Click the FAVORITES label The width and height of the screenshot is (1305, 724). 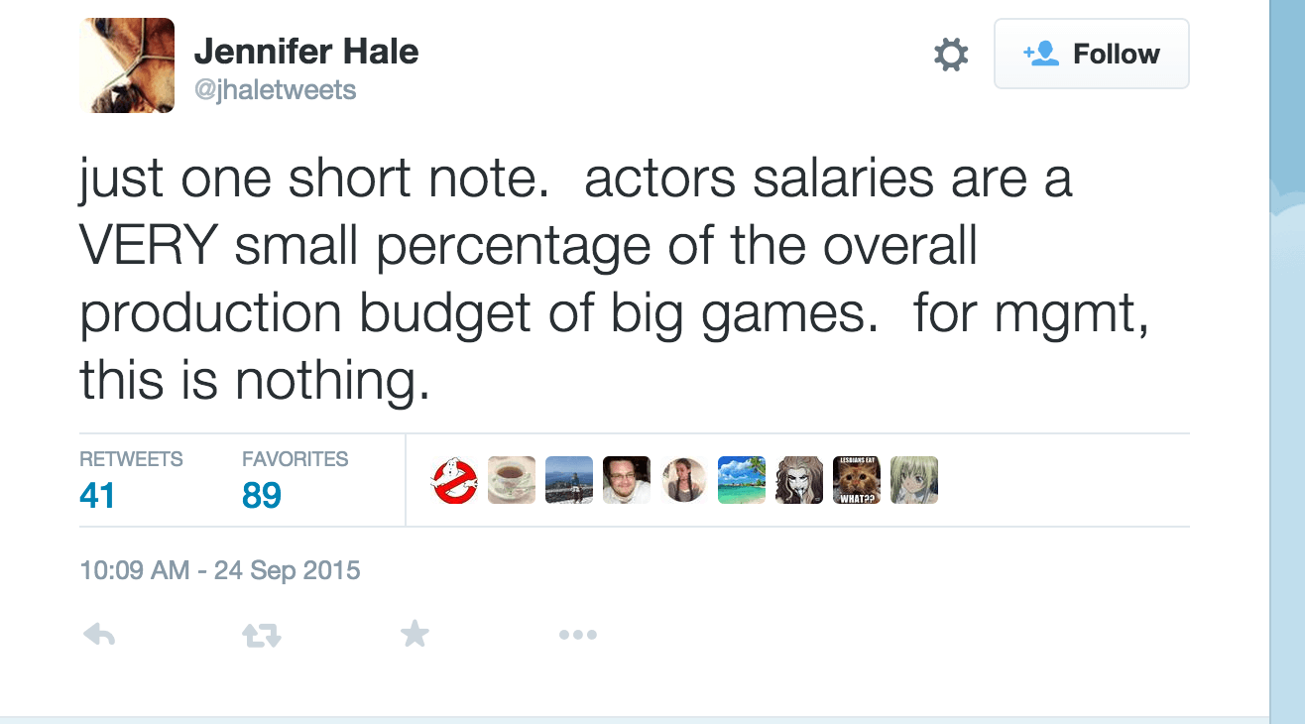[296, 458]
